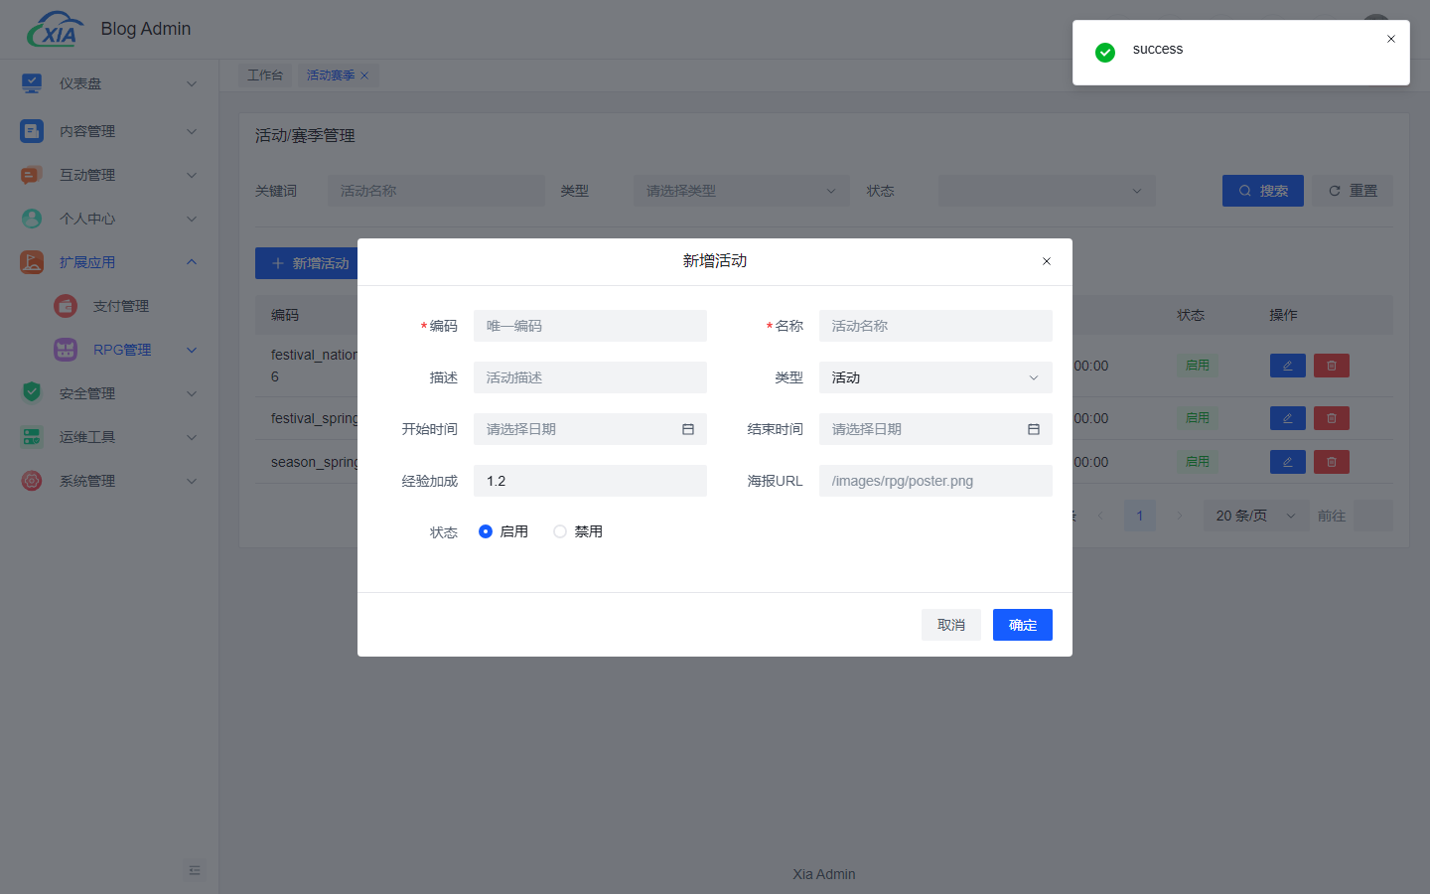Click the 安全管理 shield icon
The width and height of the screenshot is (1430, 894).
click(x=32, y=393)
